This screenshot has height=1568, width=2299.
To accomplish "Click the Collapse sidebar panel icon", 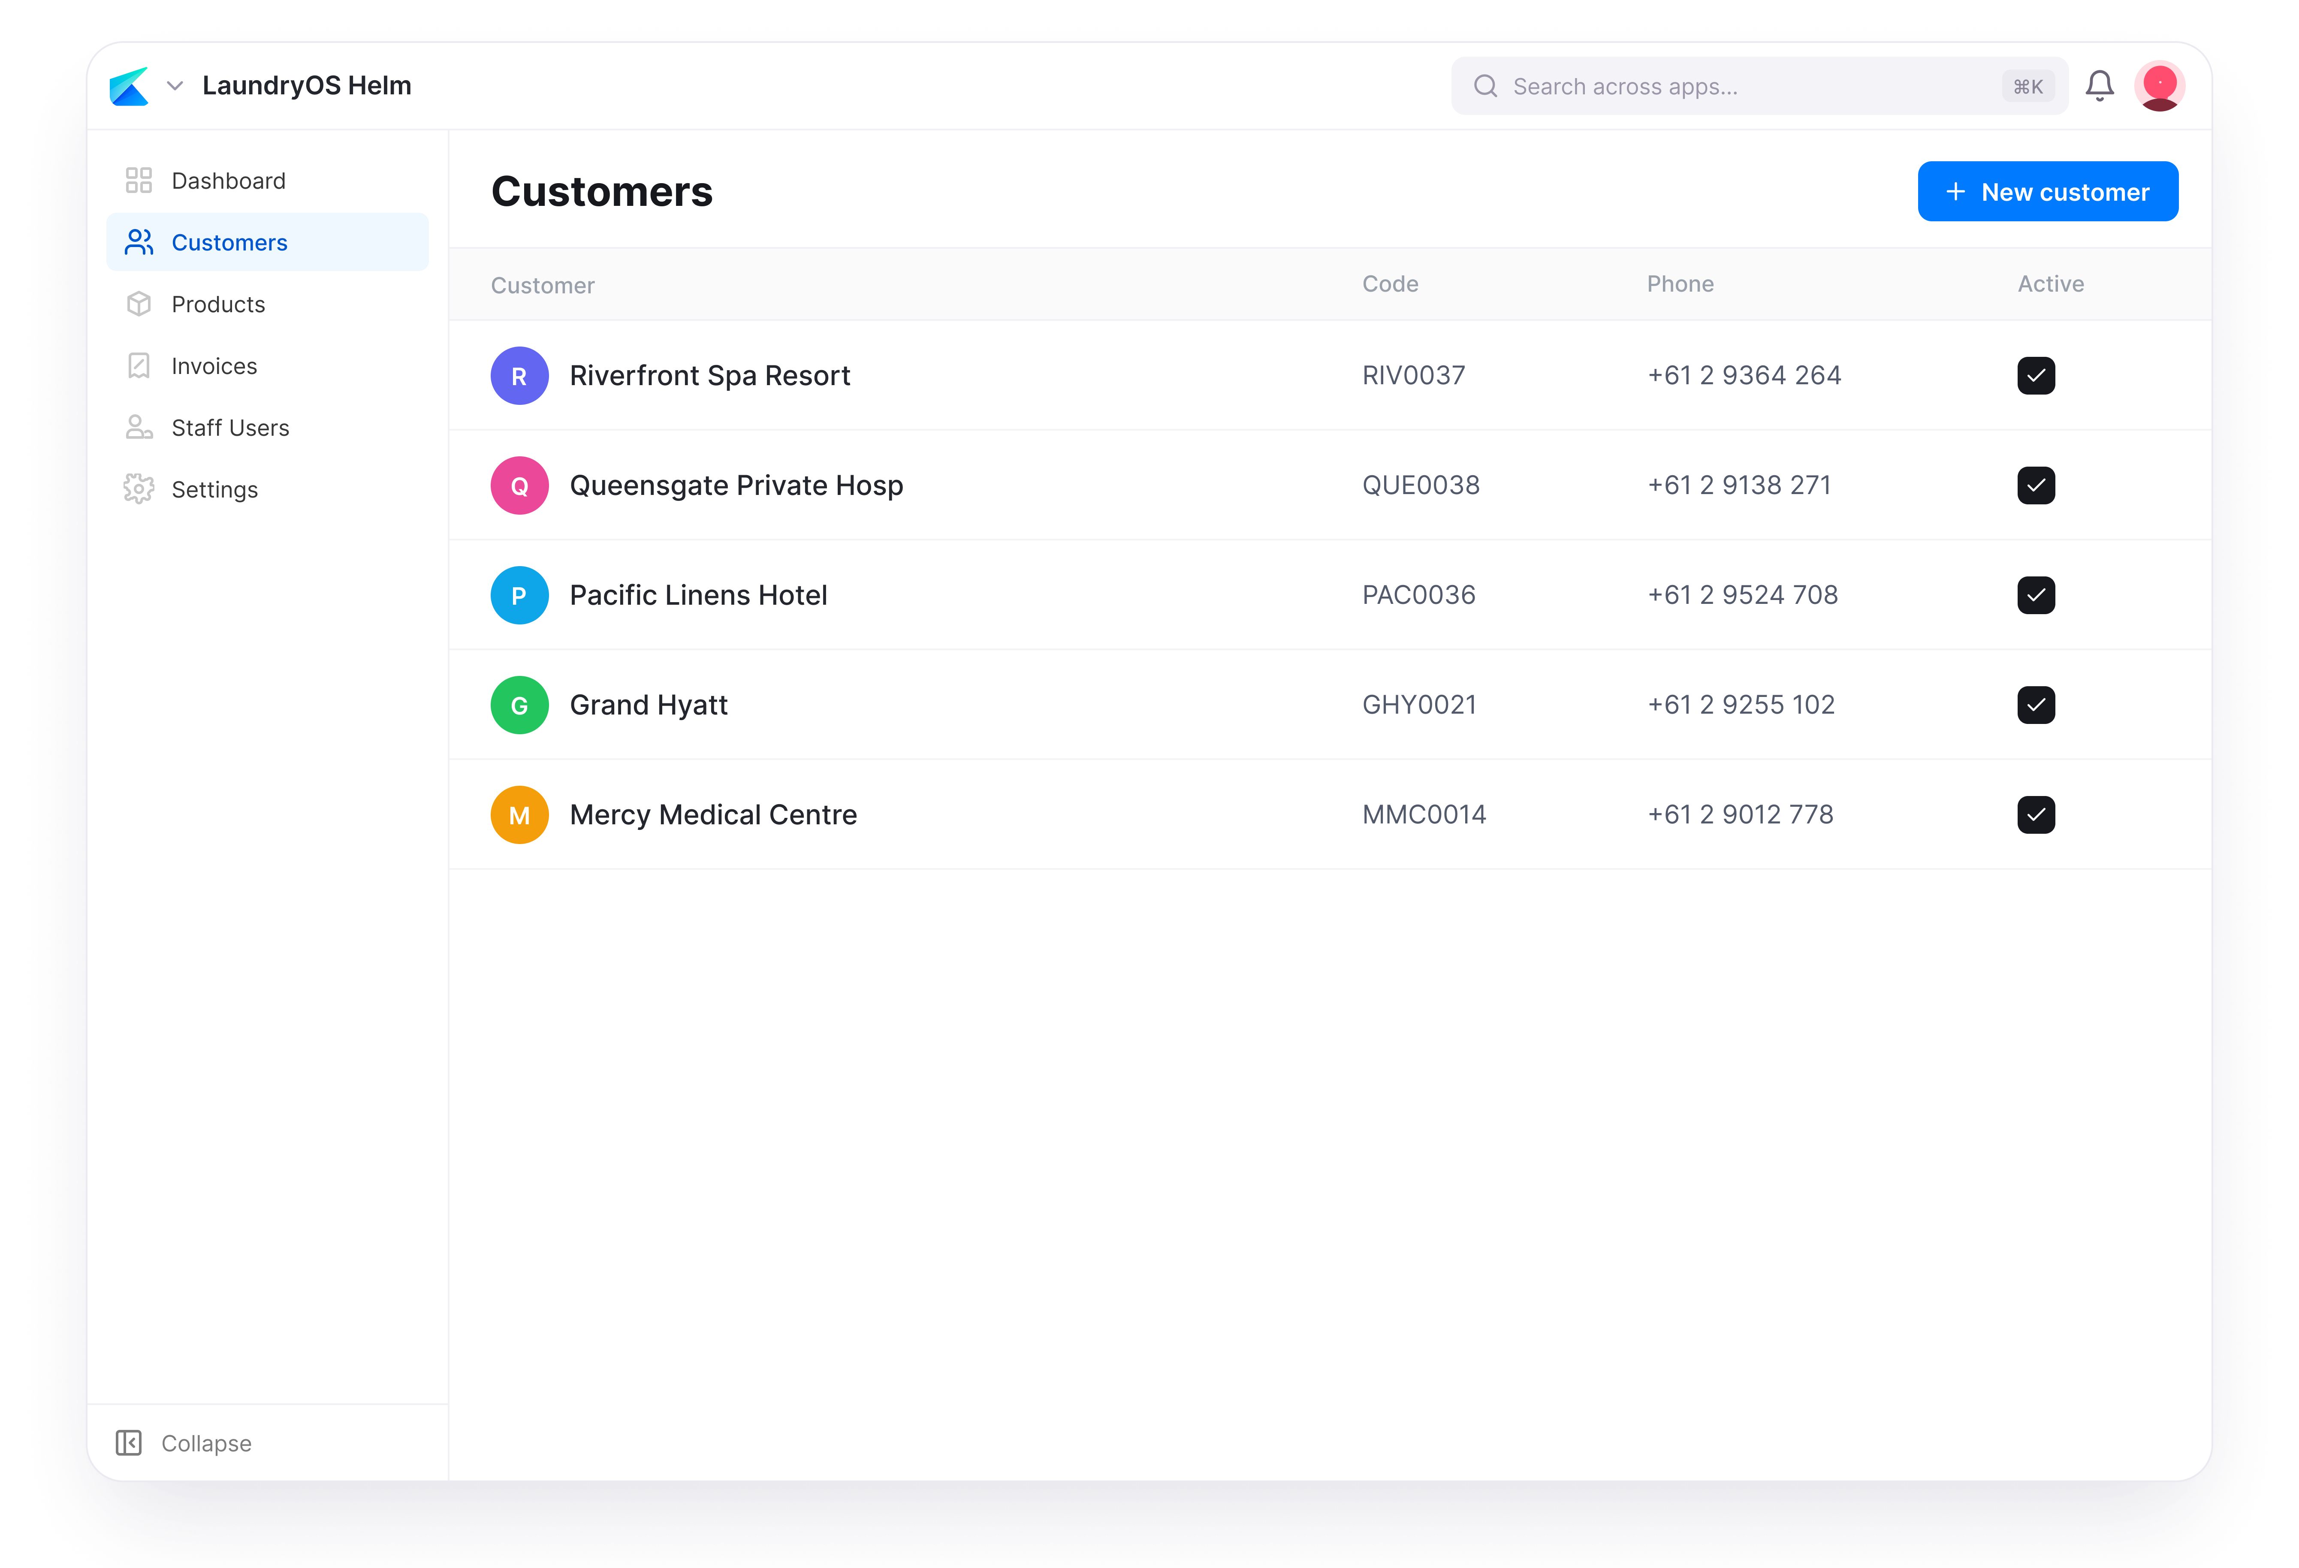I will tap(129, 1442).
